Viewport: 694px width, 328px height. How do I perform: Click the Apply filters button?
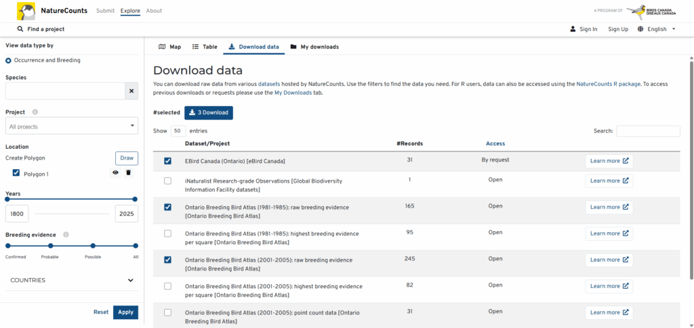pyautogui.click(x=125, y=312)
